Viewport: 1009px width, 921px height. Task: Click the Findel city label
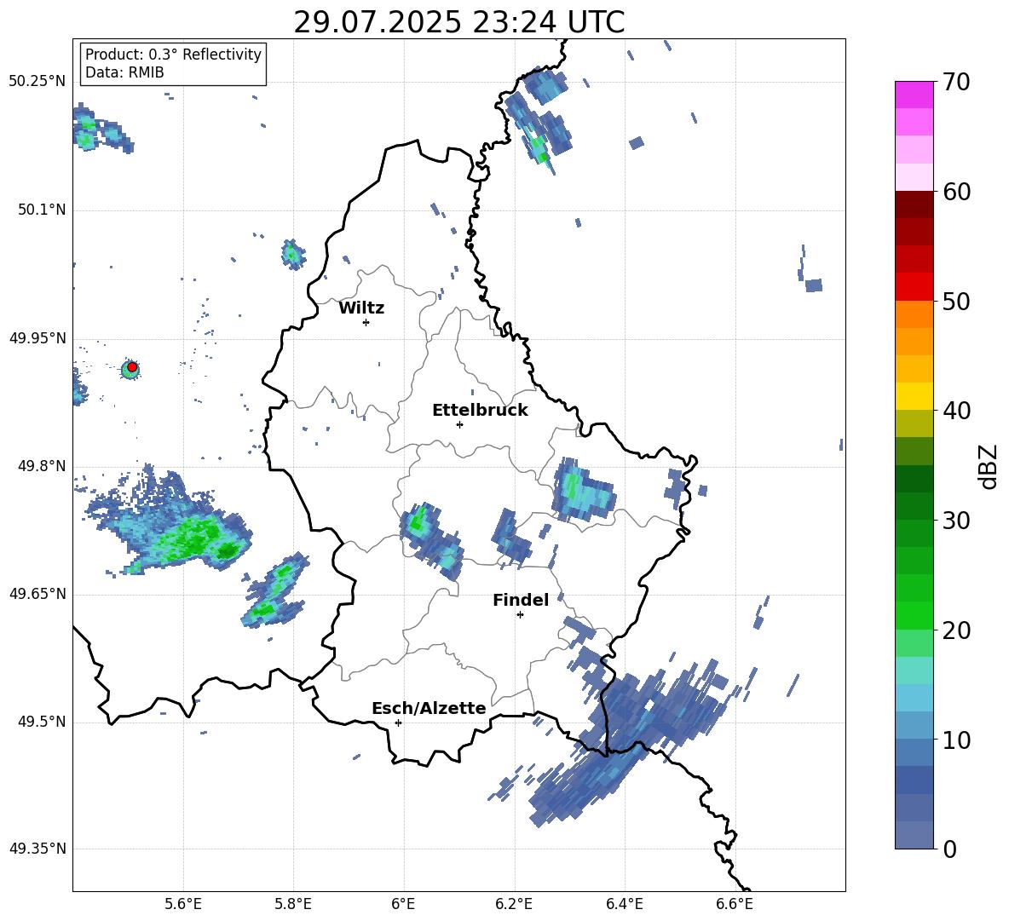[x=521, y=600]
